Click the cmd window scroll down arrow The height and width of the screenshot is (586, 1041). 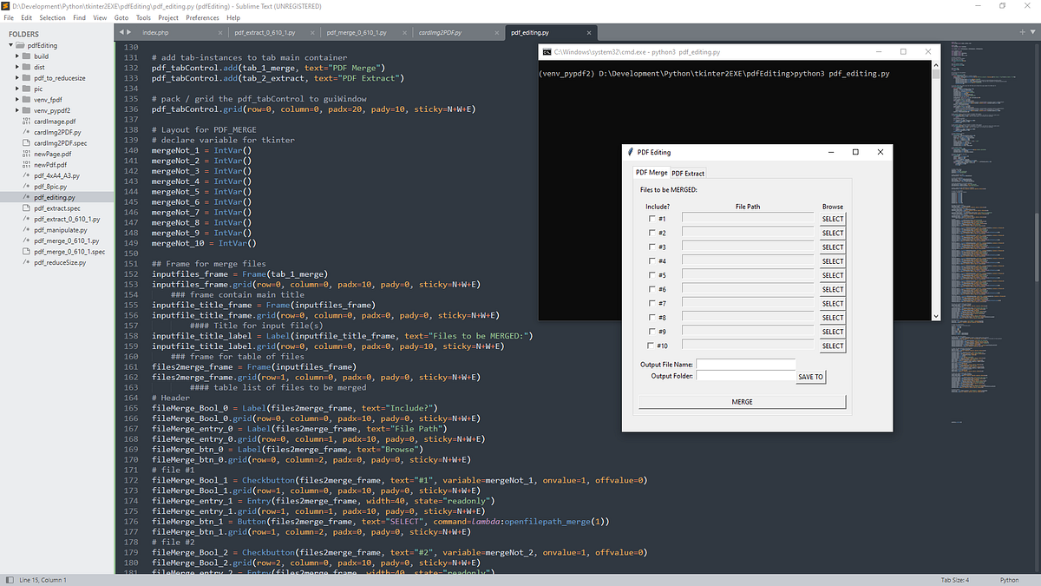click(x=936, y=316)
